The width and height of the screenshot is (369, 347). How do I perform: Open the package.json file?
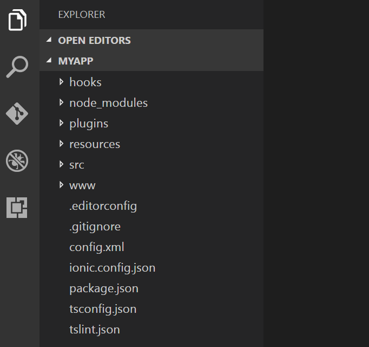(x=104, y=289)
